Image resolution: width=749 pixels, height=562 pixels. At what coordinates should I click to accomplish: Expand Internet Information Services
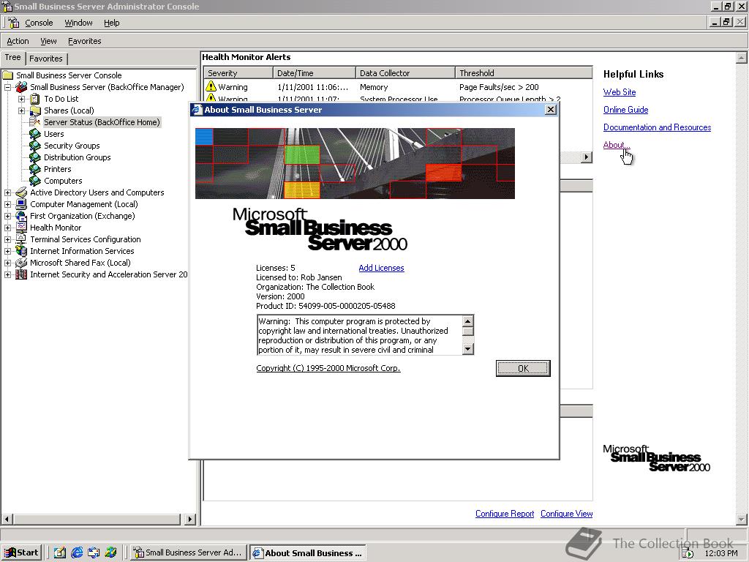[7, 251]
